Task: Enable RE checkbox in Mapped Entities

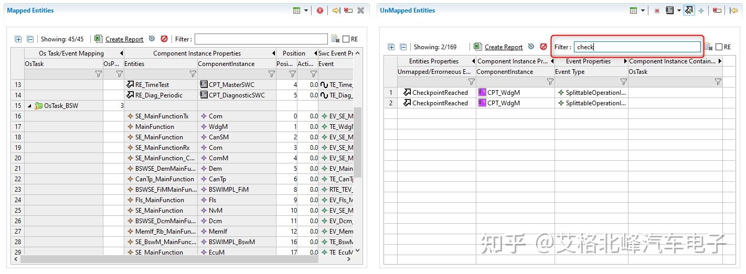Action: coord(346,39)
